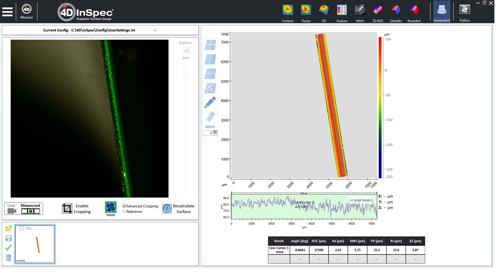Check the Title box on the thumbnail

coord(21,228)
